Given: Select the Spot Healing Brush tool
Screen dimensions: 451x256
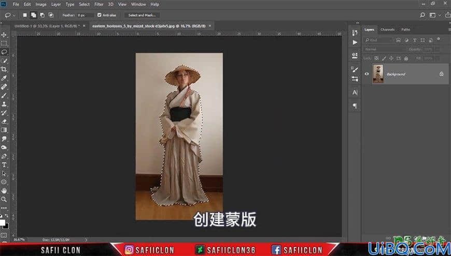Looking at the screenshot, I should coord(4,87).
